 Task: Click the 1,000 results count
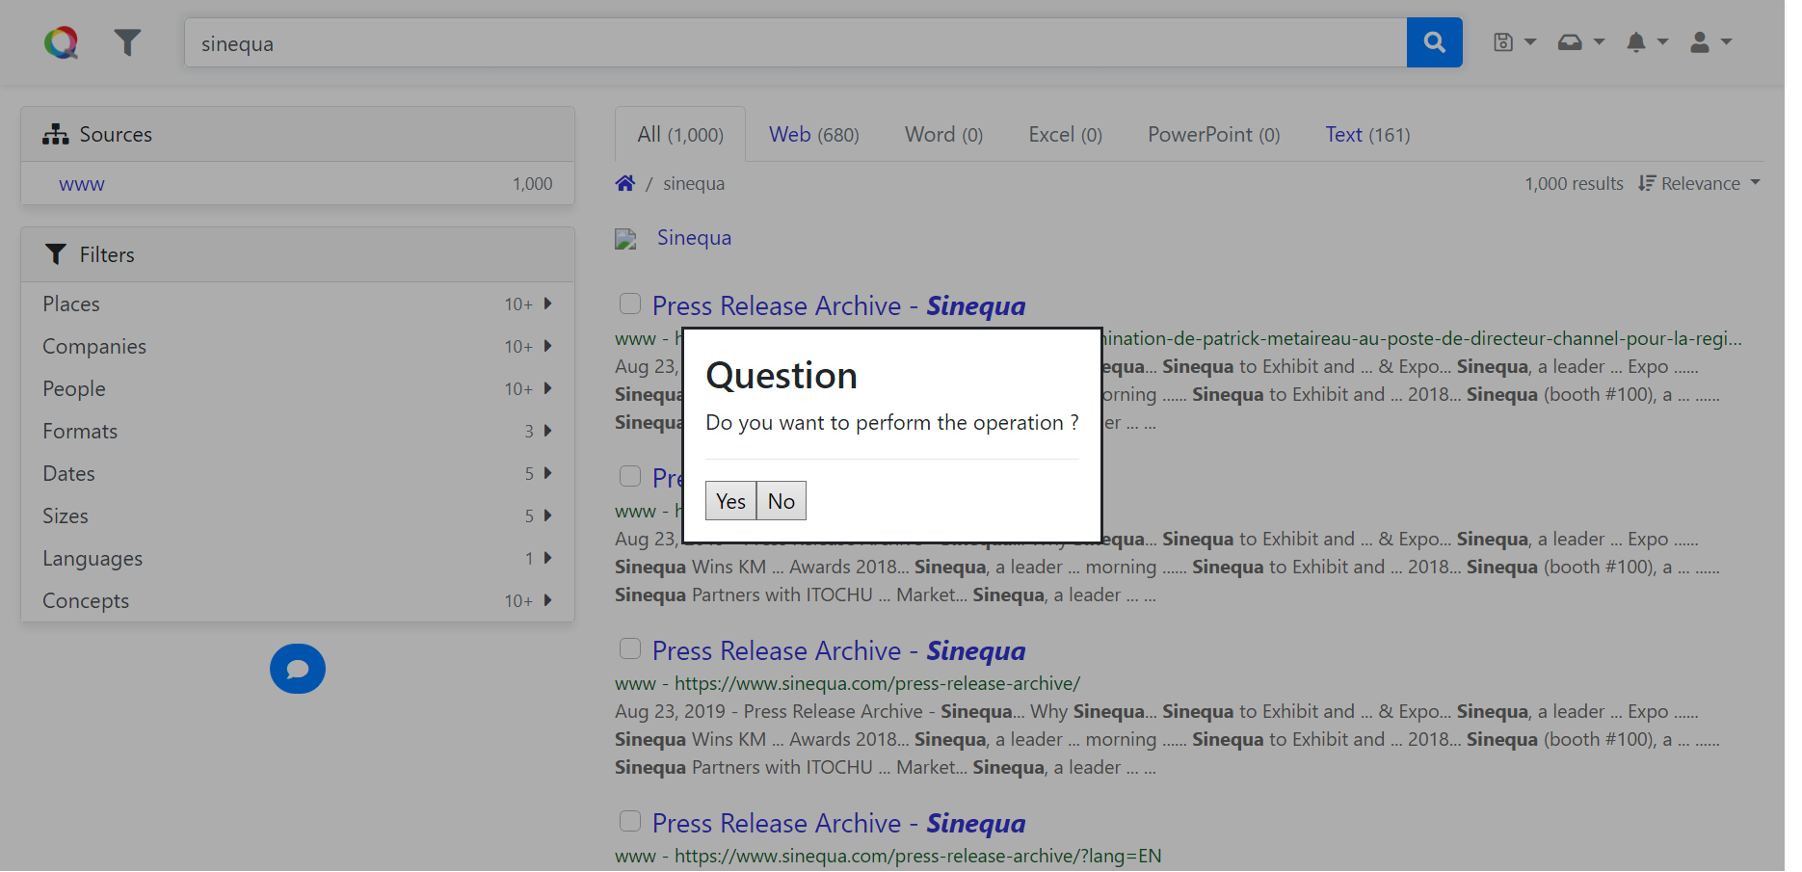pyautogui.click(x=1574, y=184)
